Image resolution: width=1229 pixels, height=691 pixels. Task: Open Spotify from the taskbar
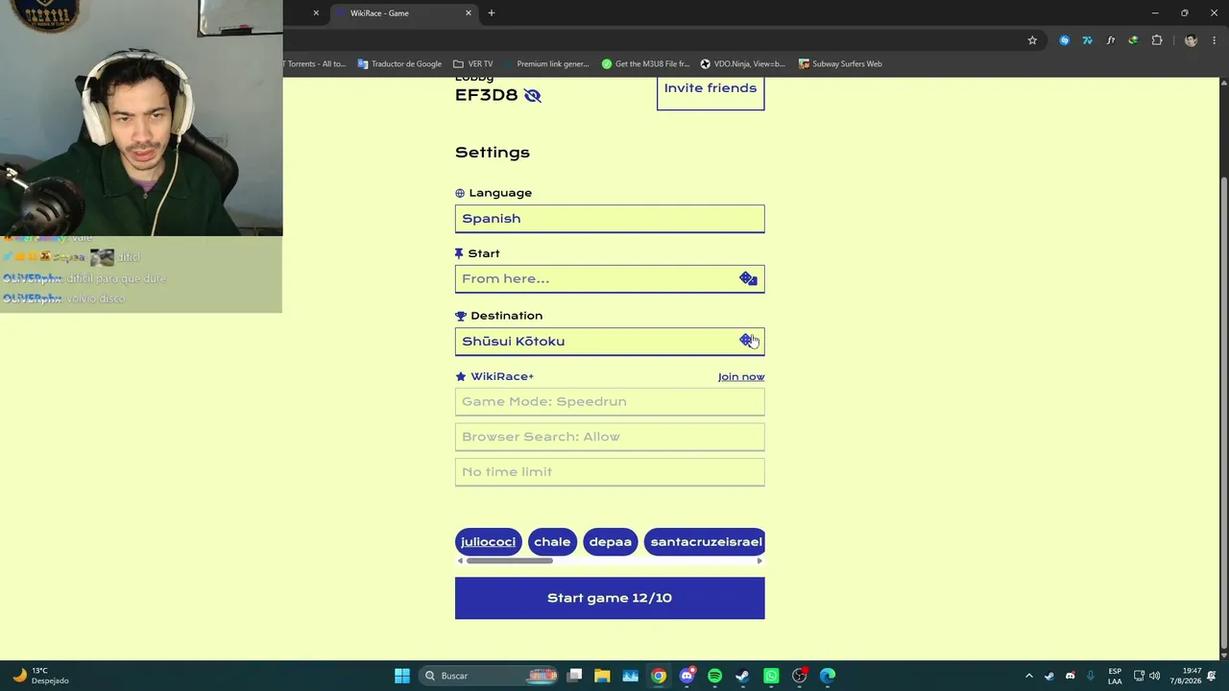click(x=714, y=676)
